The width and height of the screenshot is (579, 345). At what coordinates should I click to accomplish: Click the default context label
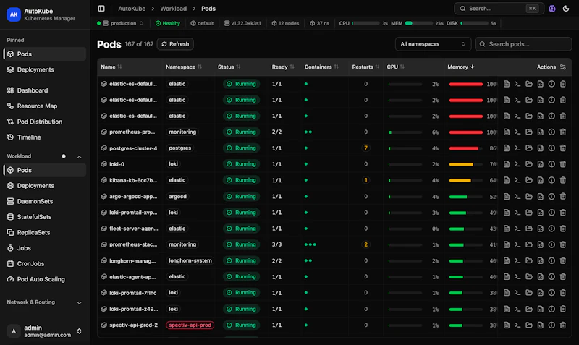202,23
